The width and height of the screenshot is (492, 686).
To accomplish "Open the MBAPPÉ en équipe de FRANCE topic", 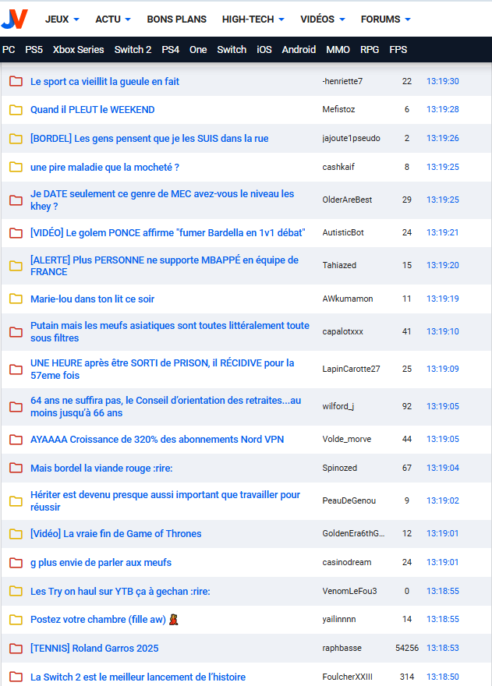I will click(164, 266).
